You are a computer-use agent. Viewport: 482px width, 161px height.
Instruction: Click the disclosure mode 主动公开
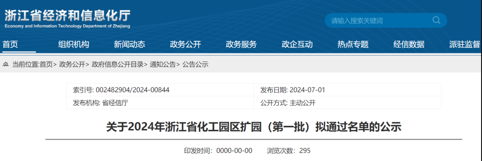click(x=302, y=103)
